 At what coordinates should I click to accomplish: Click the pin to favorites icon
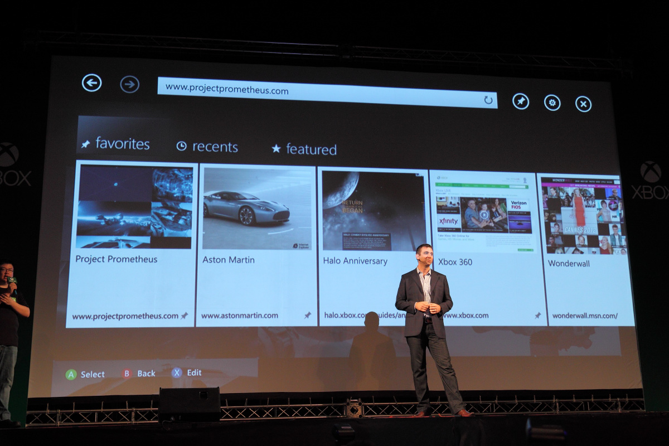pos(521,101)
